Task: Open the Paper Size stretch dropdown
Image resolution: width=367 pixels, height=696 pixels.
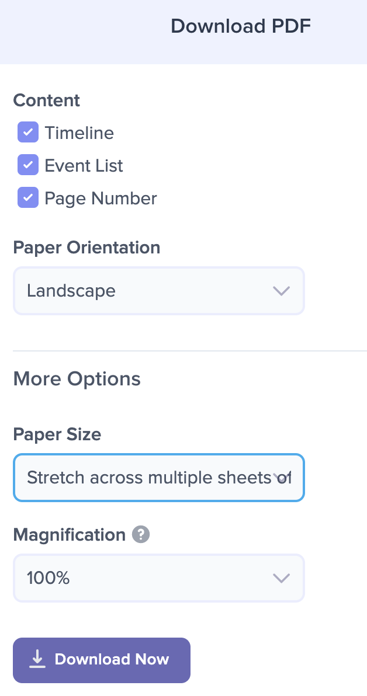Action: point(158,478)
